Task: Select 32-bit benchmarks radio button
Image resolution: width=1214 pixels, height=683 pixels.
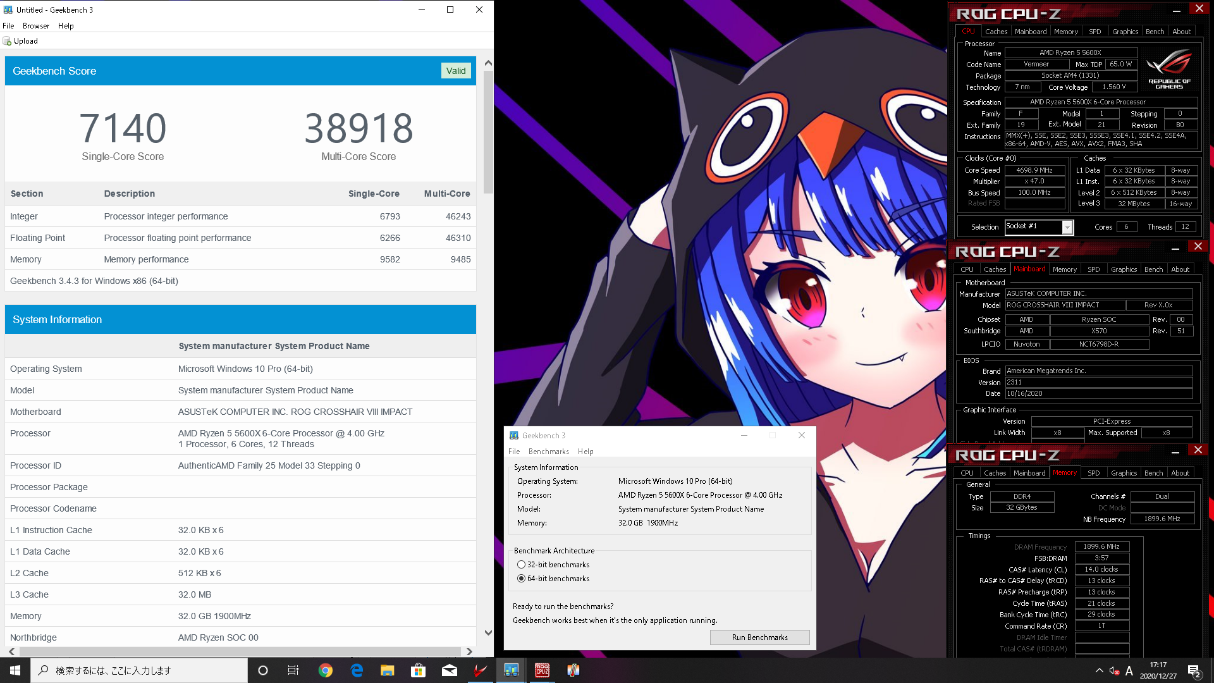Action: click(x=521, y=565)
